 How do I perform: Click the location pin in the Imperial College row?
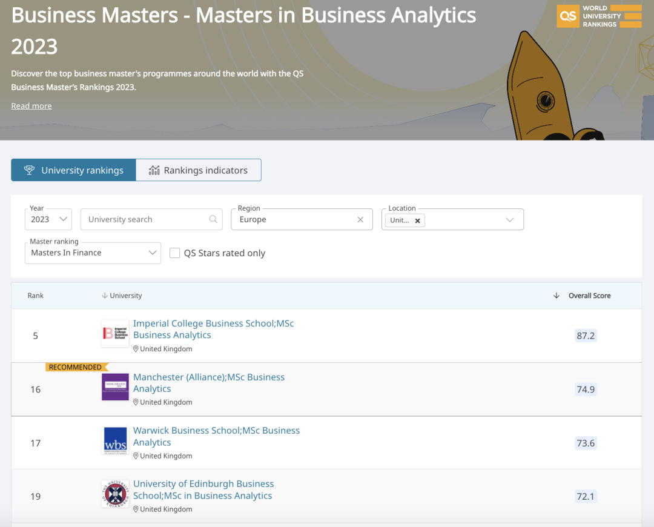pos(136,349)
